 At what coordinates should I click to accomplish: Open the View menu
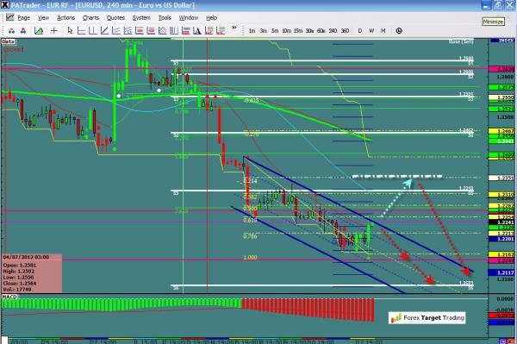43,18
